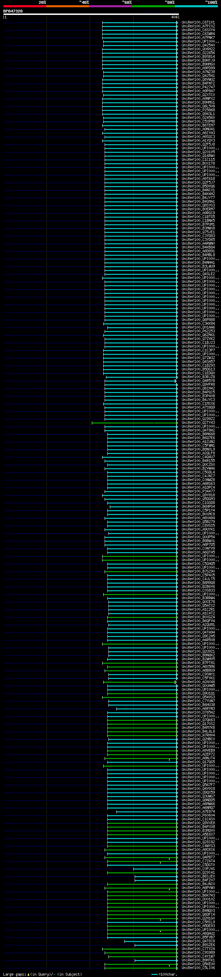Click the purple ~60% identity legend segment
This screenshot has height=977, width=221.
(x=111, y=6)
